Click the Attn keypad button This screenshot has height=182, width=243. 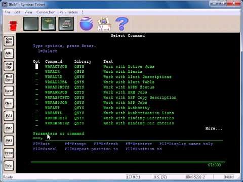[x=9, y=54]
